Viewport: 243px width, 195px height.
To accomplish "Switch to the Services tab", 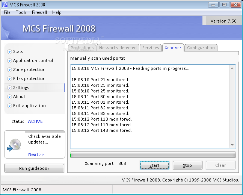I will [x=151, y=48].
